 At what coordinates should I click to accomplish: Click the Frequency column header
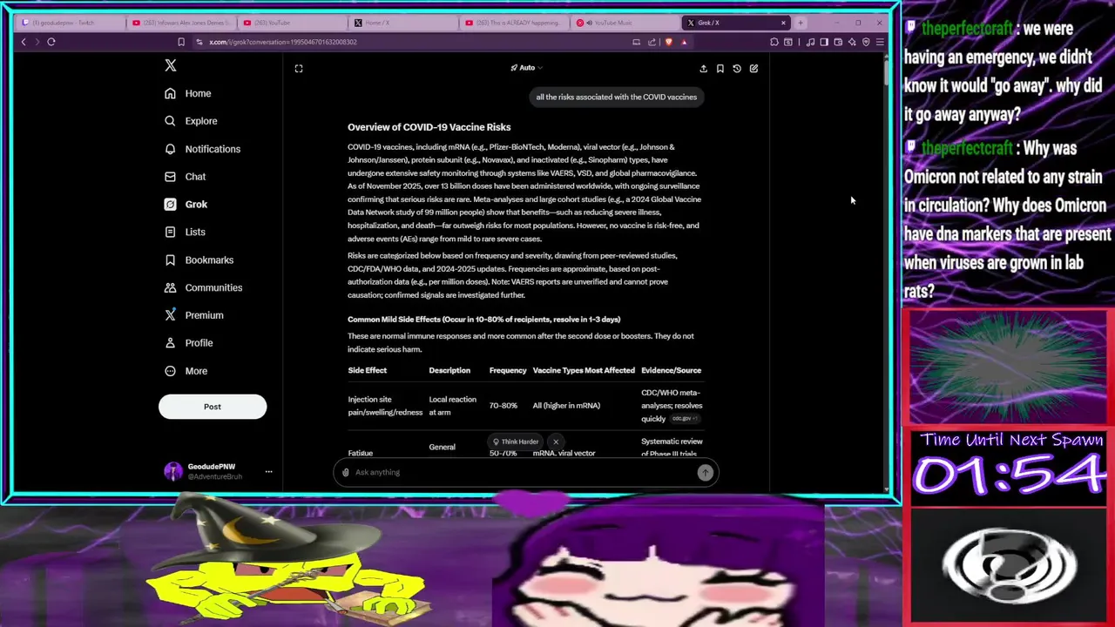508,370
